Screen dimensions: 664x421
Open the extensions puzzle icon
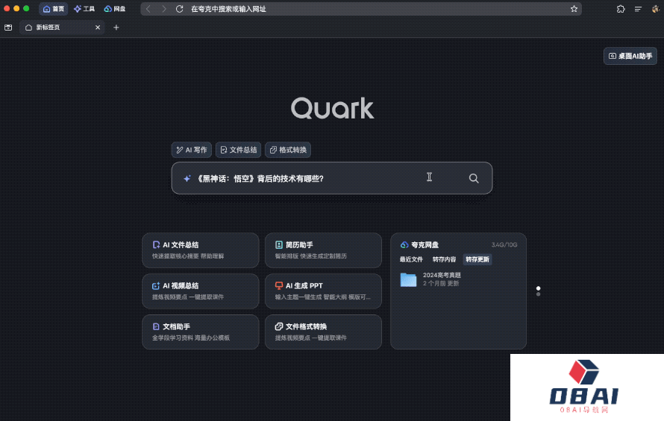pos(620,9)
